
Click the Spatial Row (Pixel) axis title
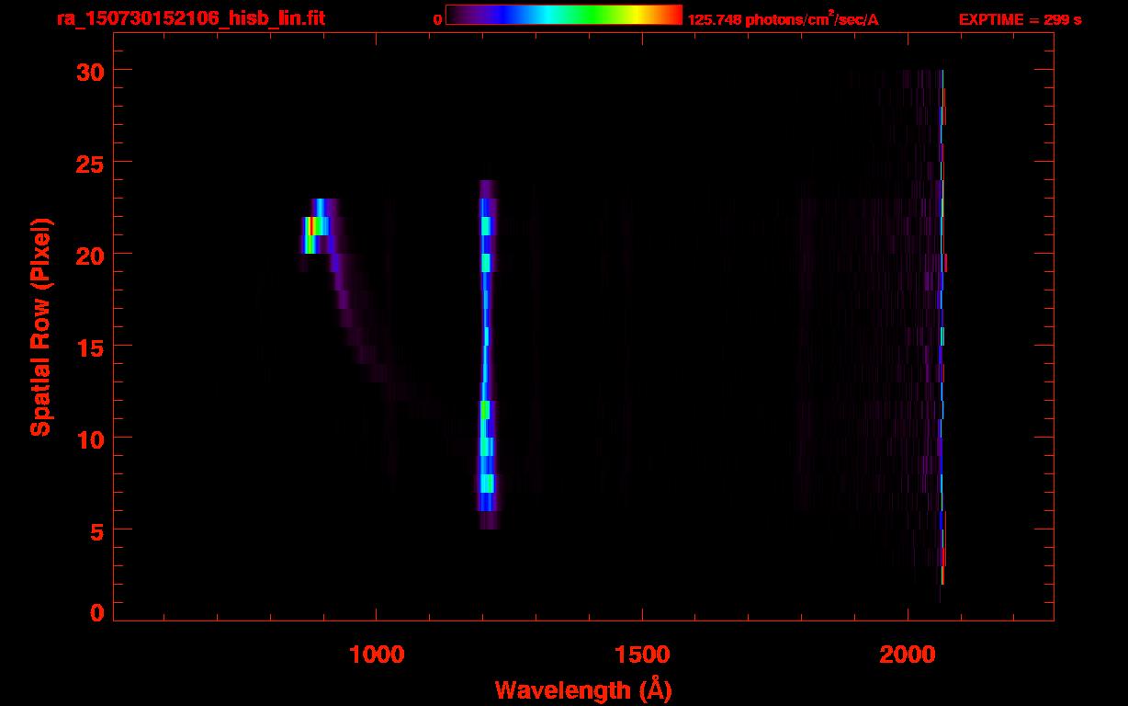41,327
